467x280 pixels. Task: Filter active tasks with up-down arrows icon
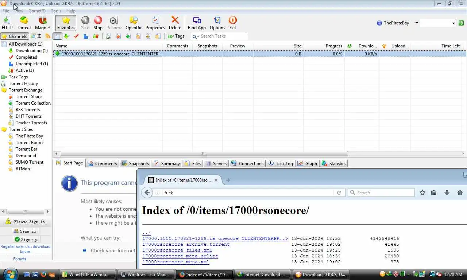[x=96, y=36]
